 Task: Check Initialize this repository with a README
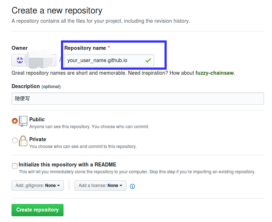(x=15, y=166)
